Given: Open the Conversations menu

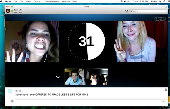Looking at the screenshot, I should tap(52, 1).
